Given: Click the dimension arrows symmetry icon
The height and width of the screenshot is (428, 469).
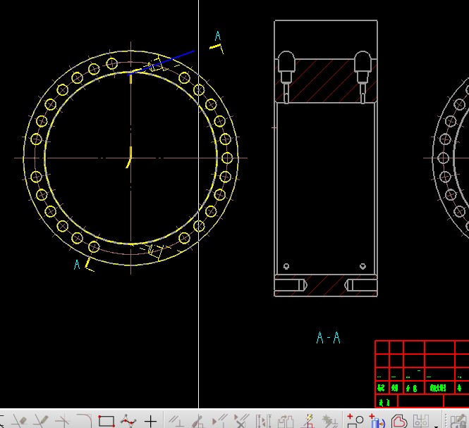Looking at the screenshot, I should 264,421.
